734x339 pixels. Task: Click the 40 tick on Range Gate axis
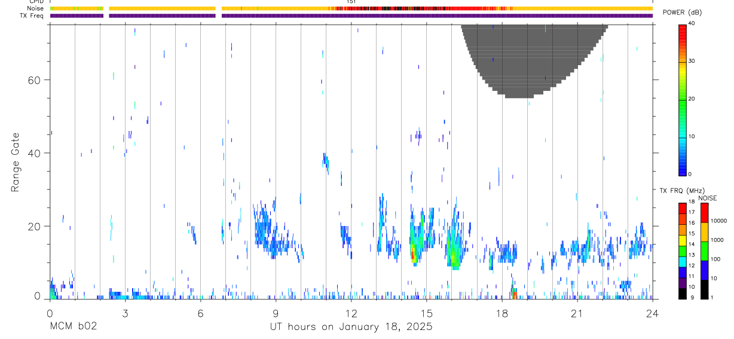click(35, 153)
